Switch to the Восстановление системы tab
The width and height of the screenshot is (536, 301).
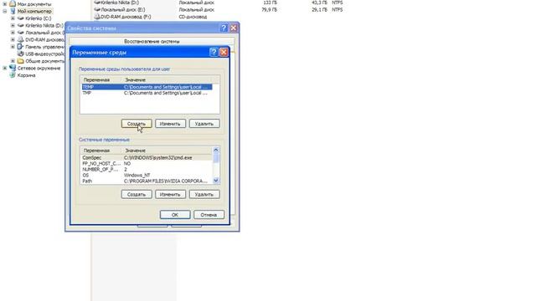pyautogui.click(x=152, y=41)
